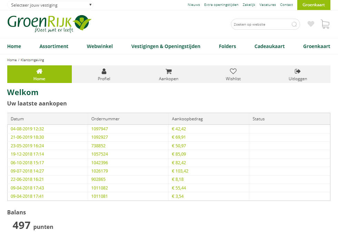Open order number 1097947
Screen dimensions: 338x232
coord(99,129)
